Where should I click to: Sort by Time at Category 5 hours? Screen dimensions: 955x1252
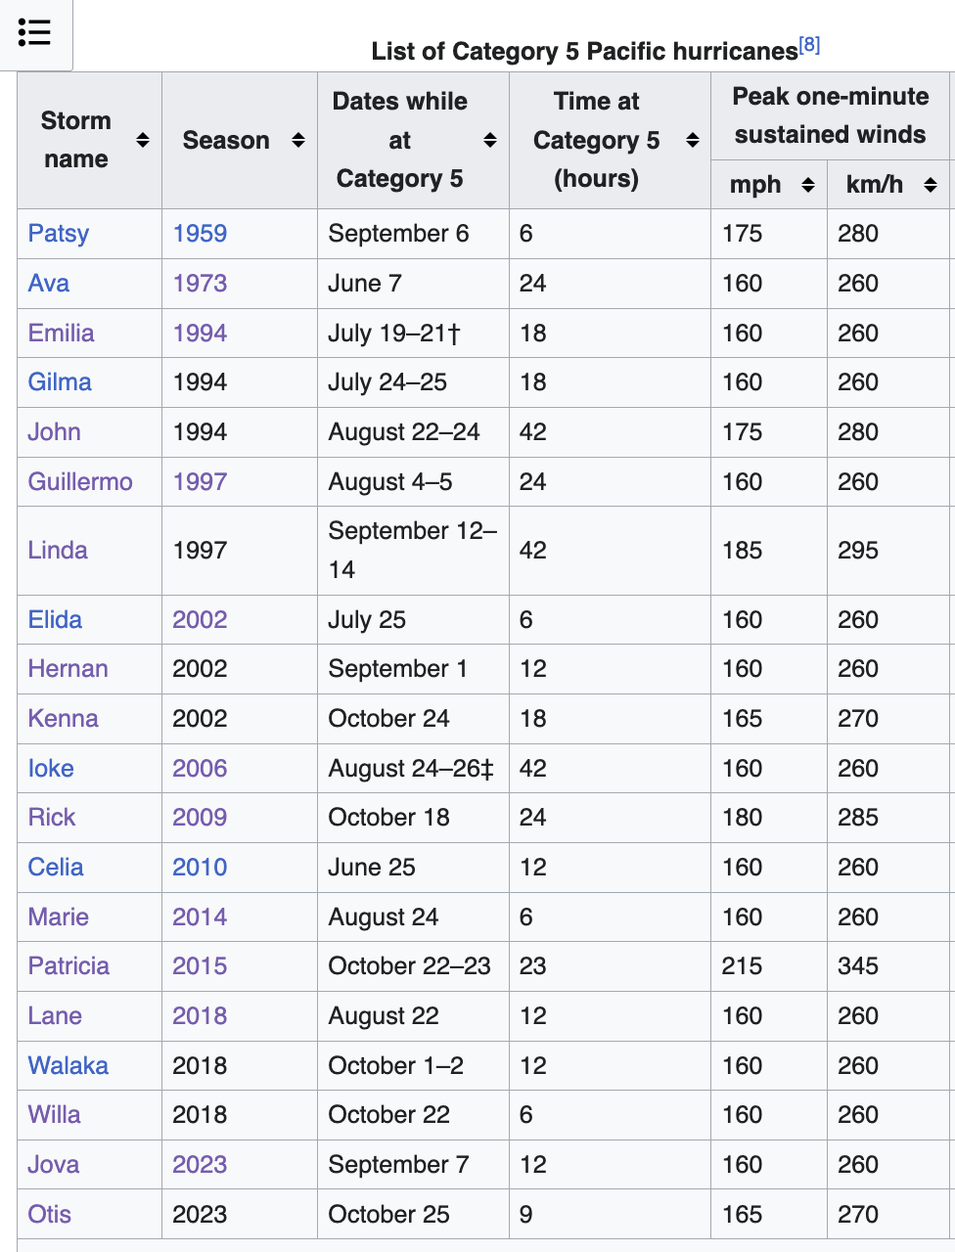[x=692, y=140]
